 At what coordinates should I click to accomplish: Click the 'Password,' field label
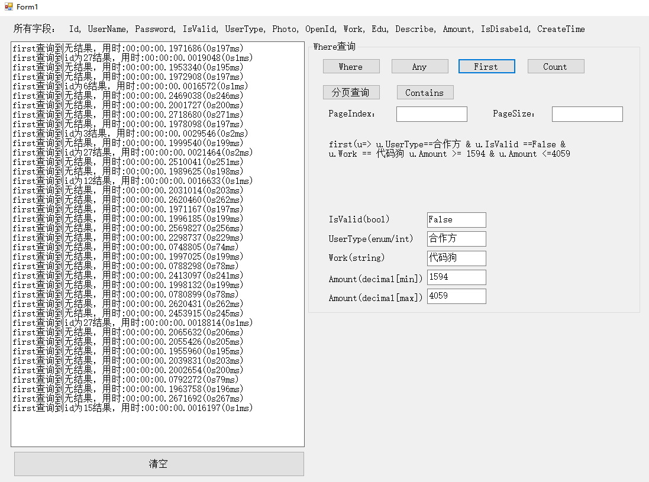tap(155, 29)
